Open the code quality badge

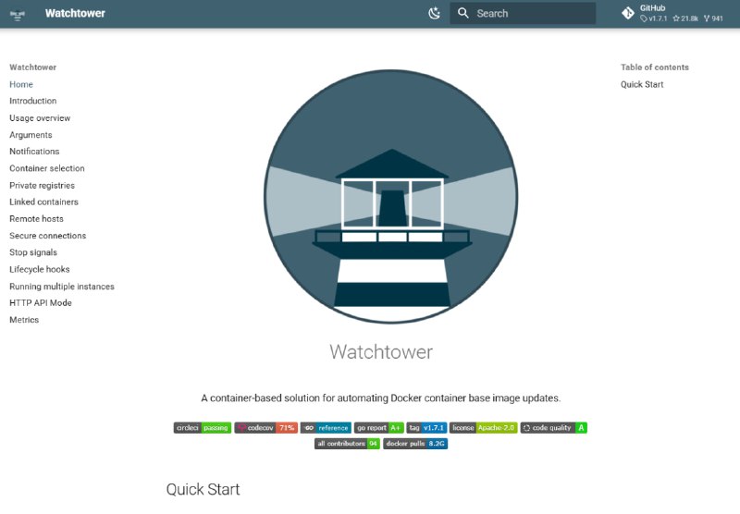click(x=553, y=428)
